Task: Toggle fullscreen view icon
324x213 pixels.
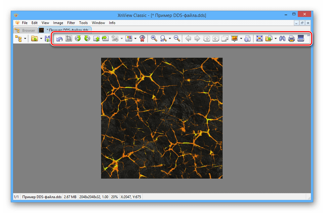Action: (259, 39)
